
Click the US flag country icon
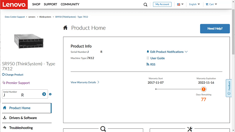coord(179,4)
